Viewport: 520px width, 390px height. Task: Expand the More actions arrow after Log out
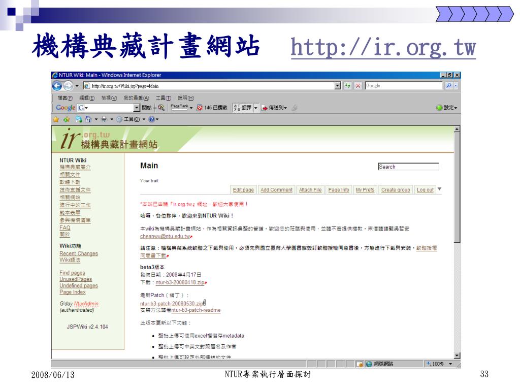pyautogui.click(x=439, y=189)
